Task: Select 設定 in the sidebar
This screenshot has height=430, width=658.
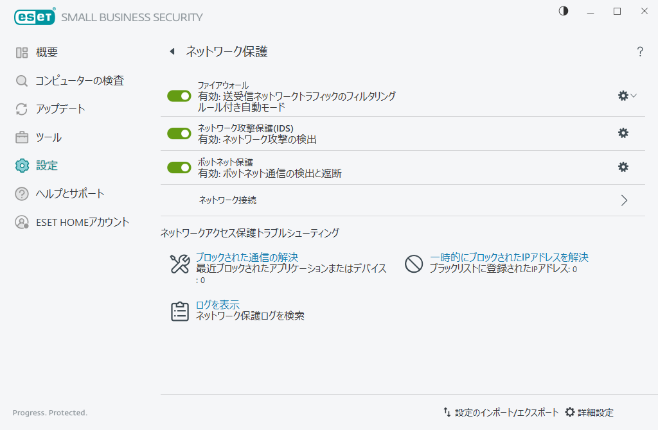Action: 21,165
